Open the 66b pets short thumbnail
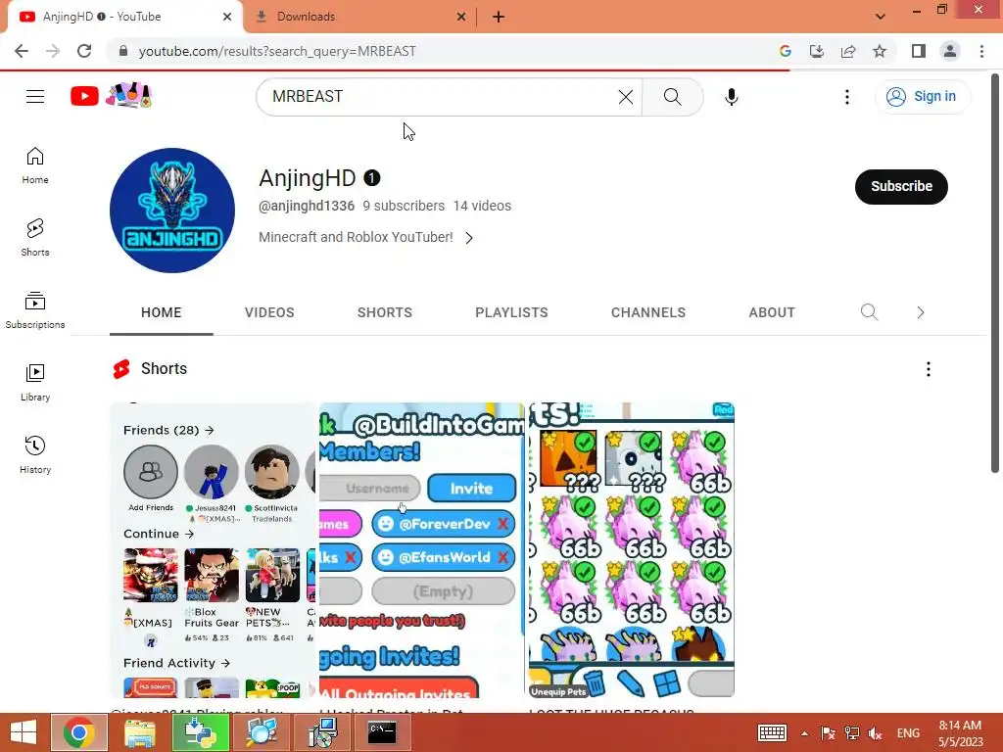The height and width of the screenshot is (752, 1003). [x=632, y=550]
